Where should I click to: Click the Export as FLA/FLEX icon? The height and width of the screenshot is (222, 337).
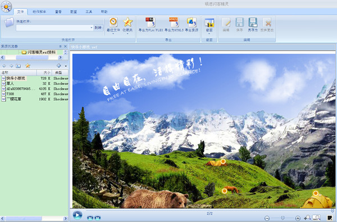click(151, 22)
